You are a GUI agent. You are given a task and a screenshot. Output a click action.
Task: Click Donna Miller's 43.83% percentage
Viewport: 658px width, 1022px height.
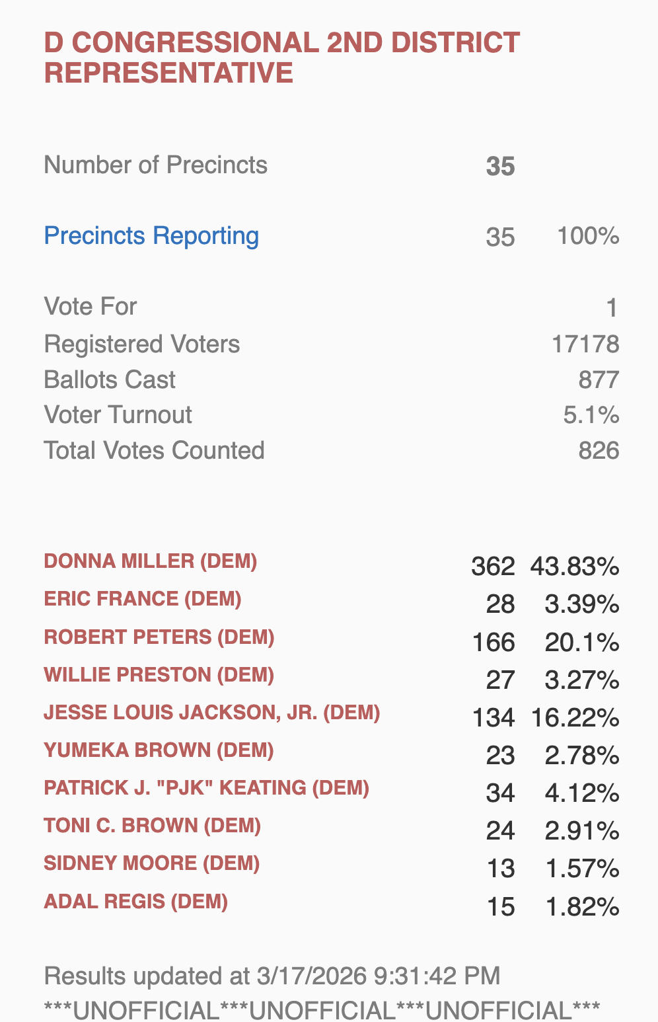pos(575,567)
